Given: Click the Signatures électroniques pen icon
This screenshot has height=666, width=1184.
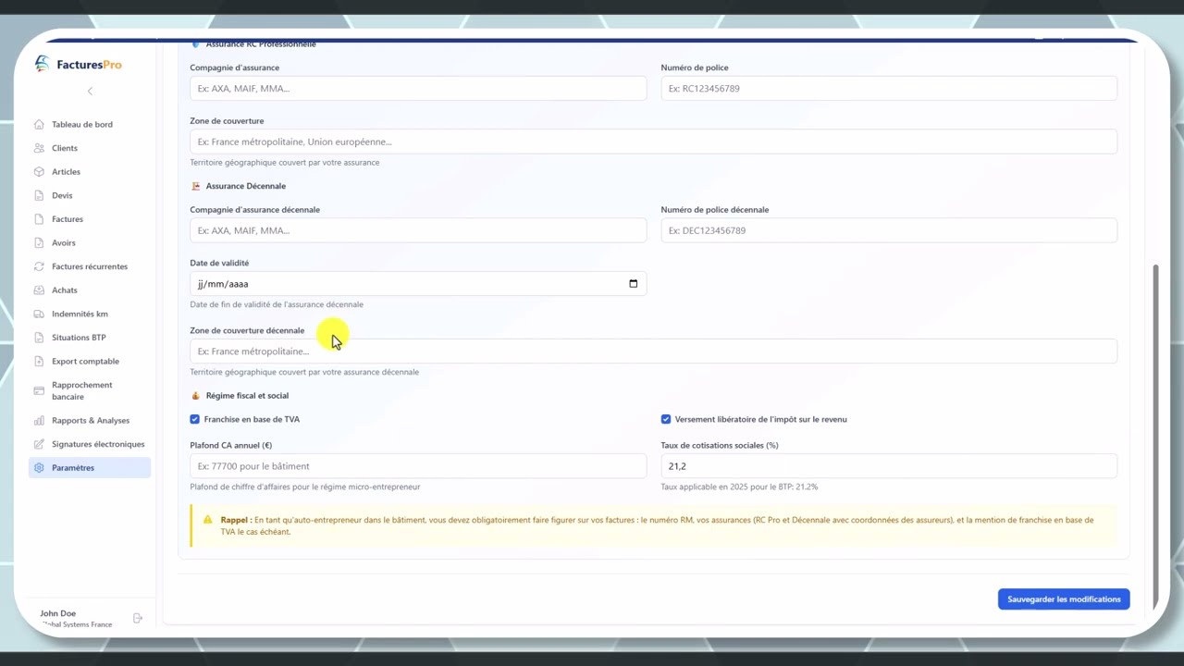Looking at the screenshot, I should (39, 444).
